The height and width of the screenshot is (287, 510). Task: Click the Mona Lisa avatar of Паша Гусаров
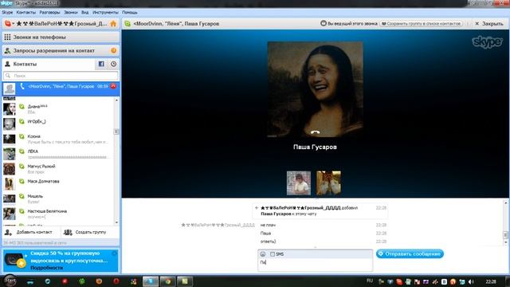[316, 89]
